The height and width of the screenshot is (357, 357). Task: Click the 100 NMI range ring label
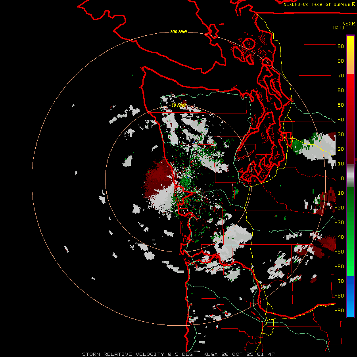click(179, 32)
